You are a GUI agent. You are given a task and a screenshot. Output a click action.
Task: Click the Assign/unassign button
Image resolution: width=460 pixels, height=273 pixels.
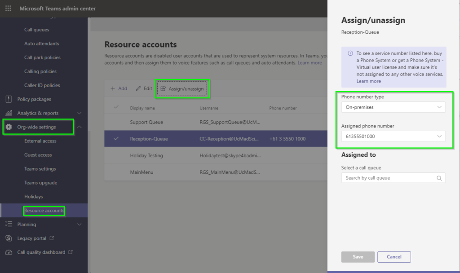(x=182, y=88)
